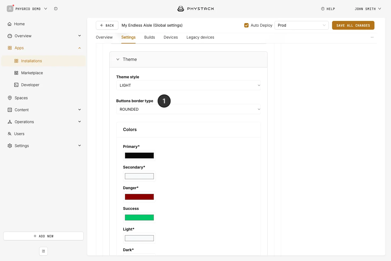The width and height of the screenshot is (391, 261).
Task: Expand the Content sidebar chevron
Action: 80,110
